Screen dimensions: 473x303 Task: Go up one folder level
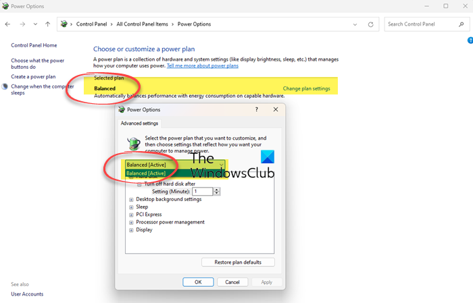(x=48, y=24)
